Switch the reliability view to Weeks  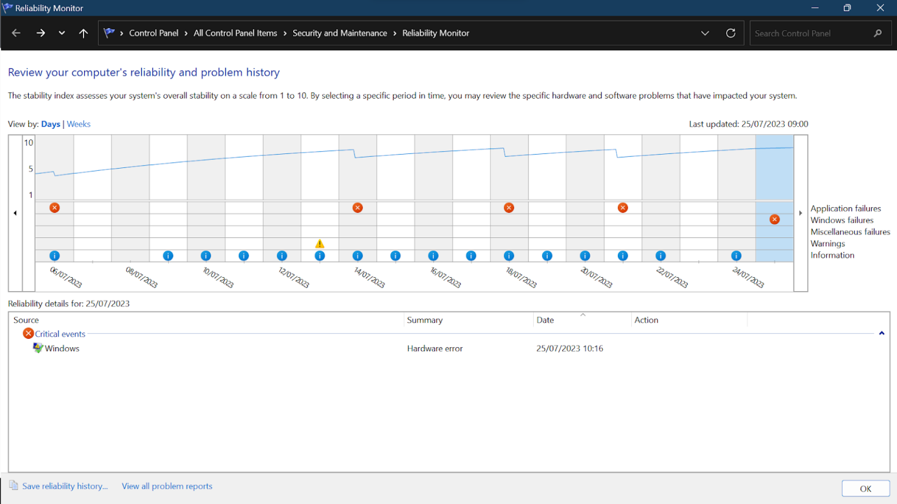point(78,124)
